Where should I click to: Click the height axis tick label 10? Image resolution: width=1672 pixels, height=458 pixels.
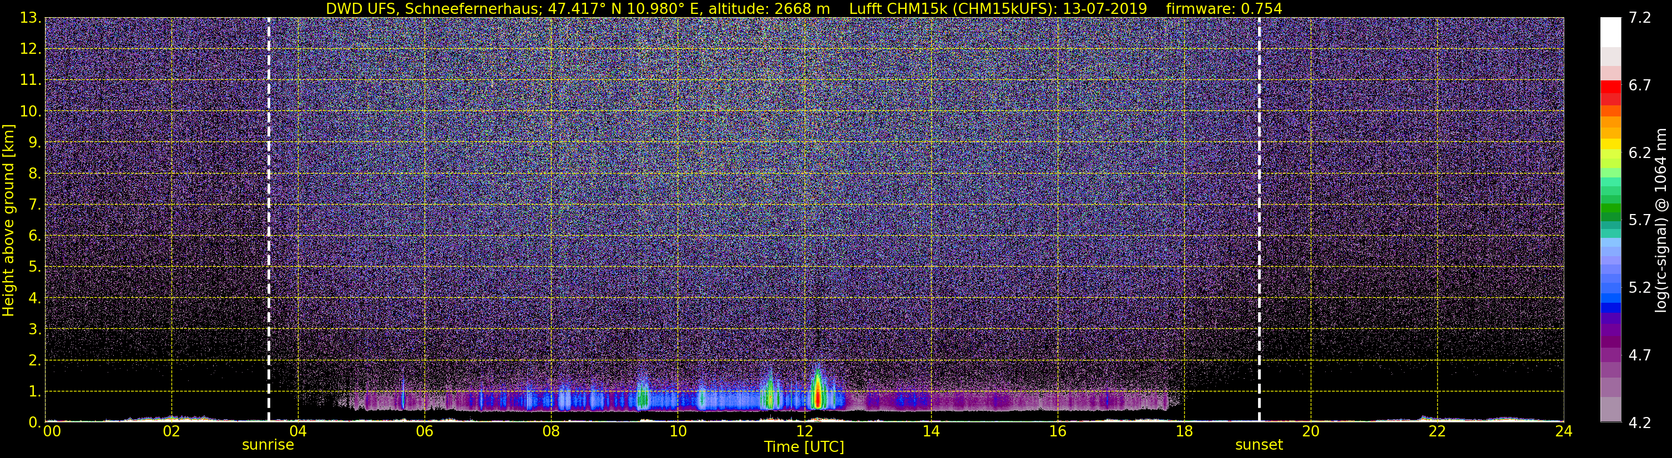31,111
